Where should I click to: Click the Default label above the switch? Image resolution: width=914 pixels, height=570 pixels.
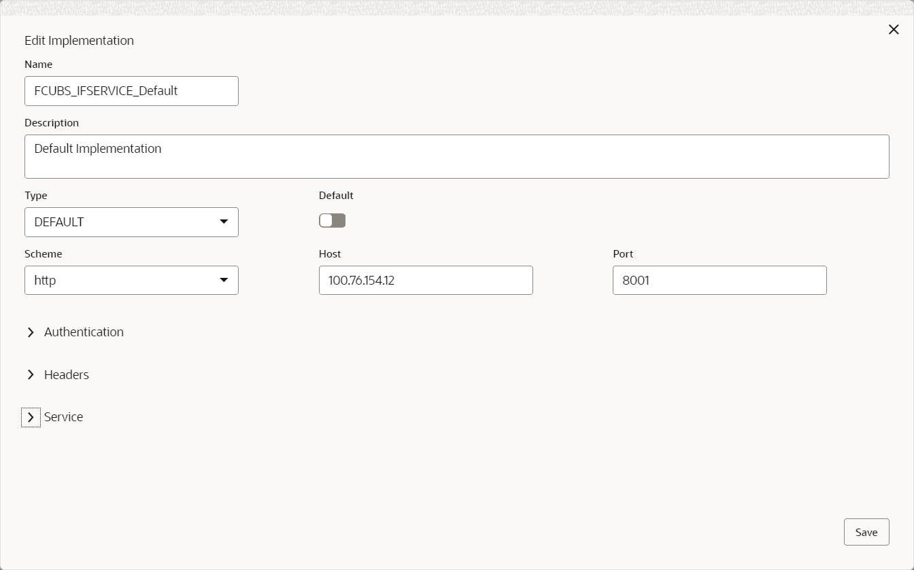pos(336,196)
